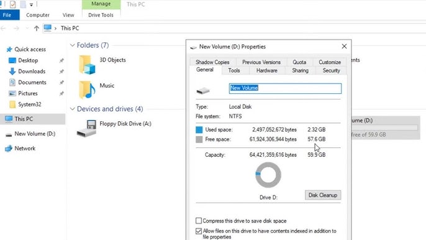The height and width of the screenshot is (240, 426).
Task: Click the Drive D: label under chart
Action: pos(268,197)
